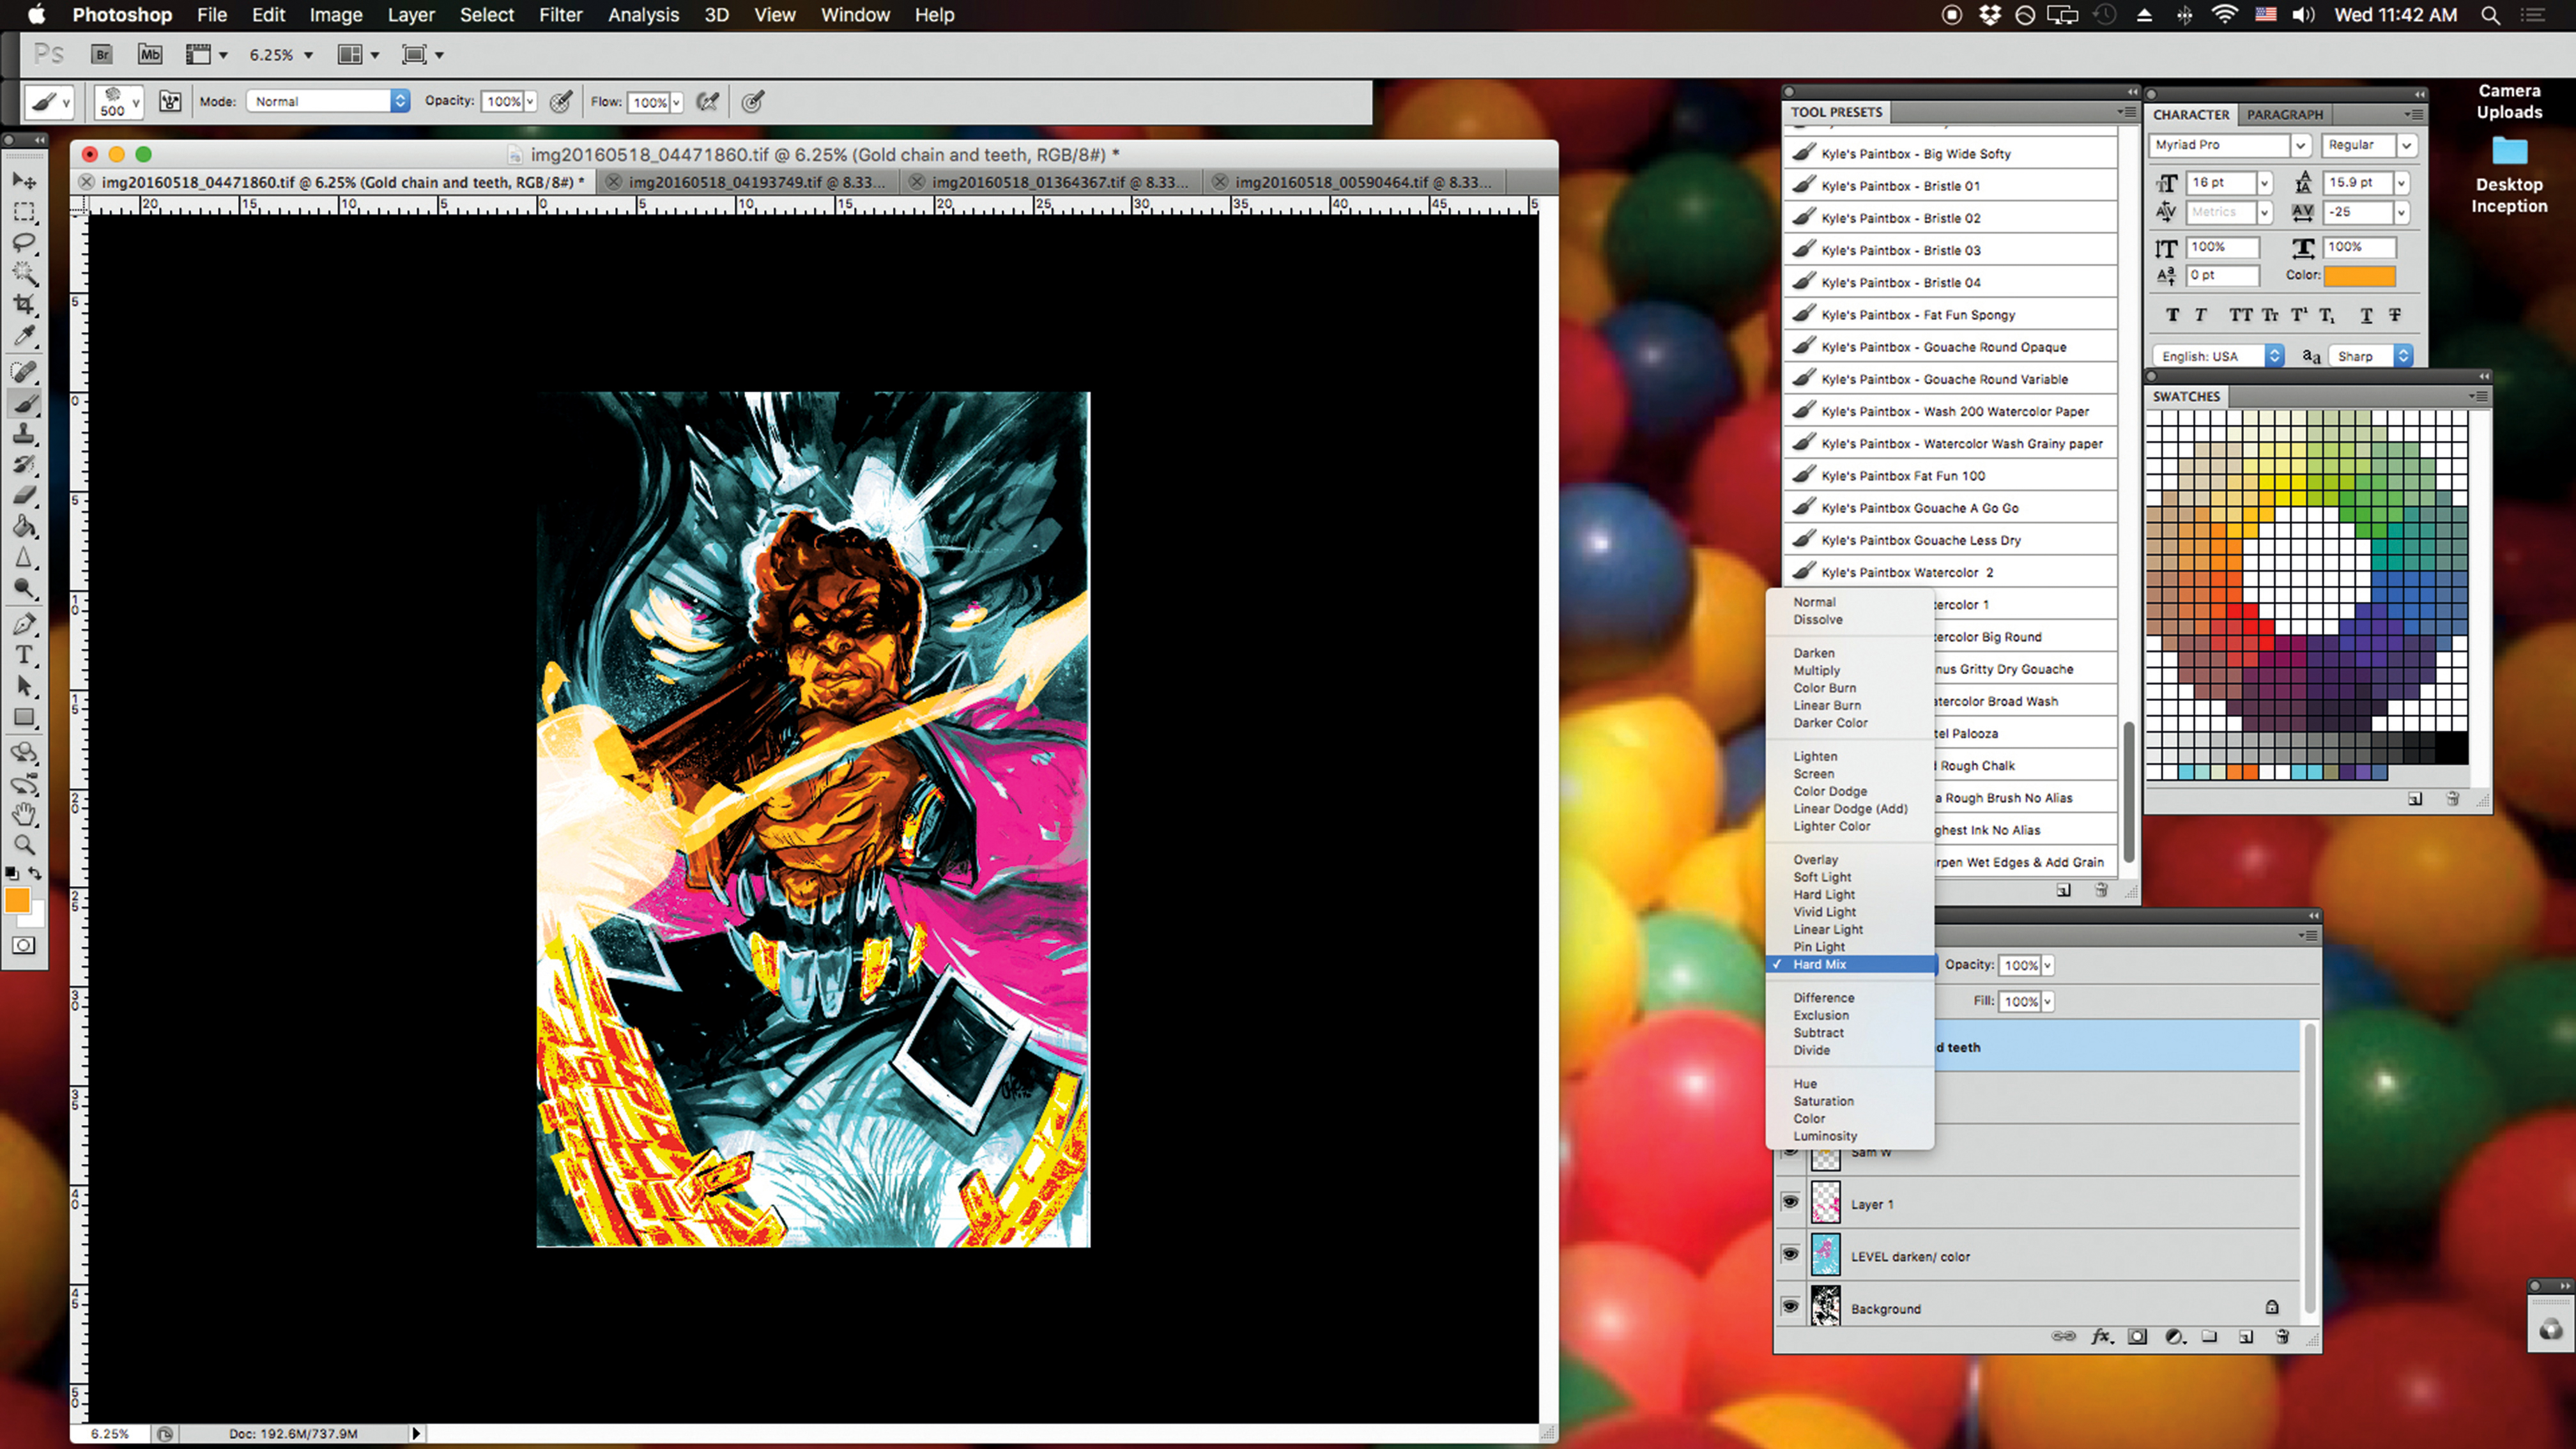Open English: USA language dropdown
Screen dimensions: 2576x1449
(2218, 356)
